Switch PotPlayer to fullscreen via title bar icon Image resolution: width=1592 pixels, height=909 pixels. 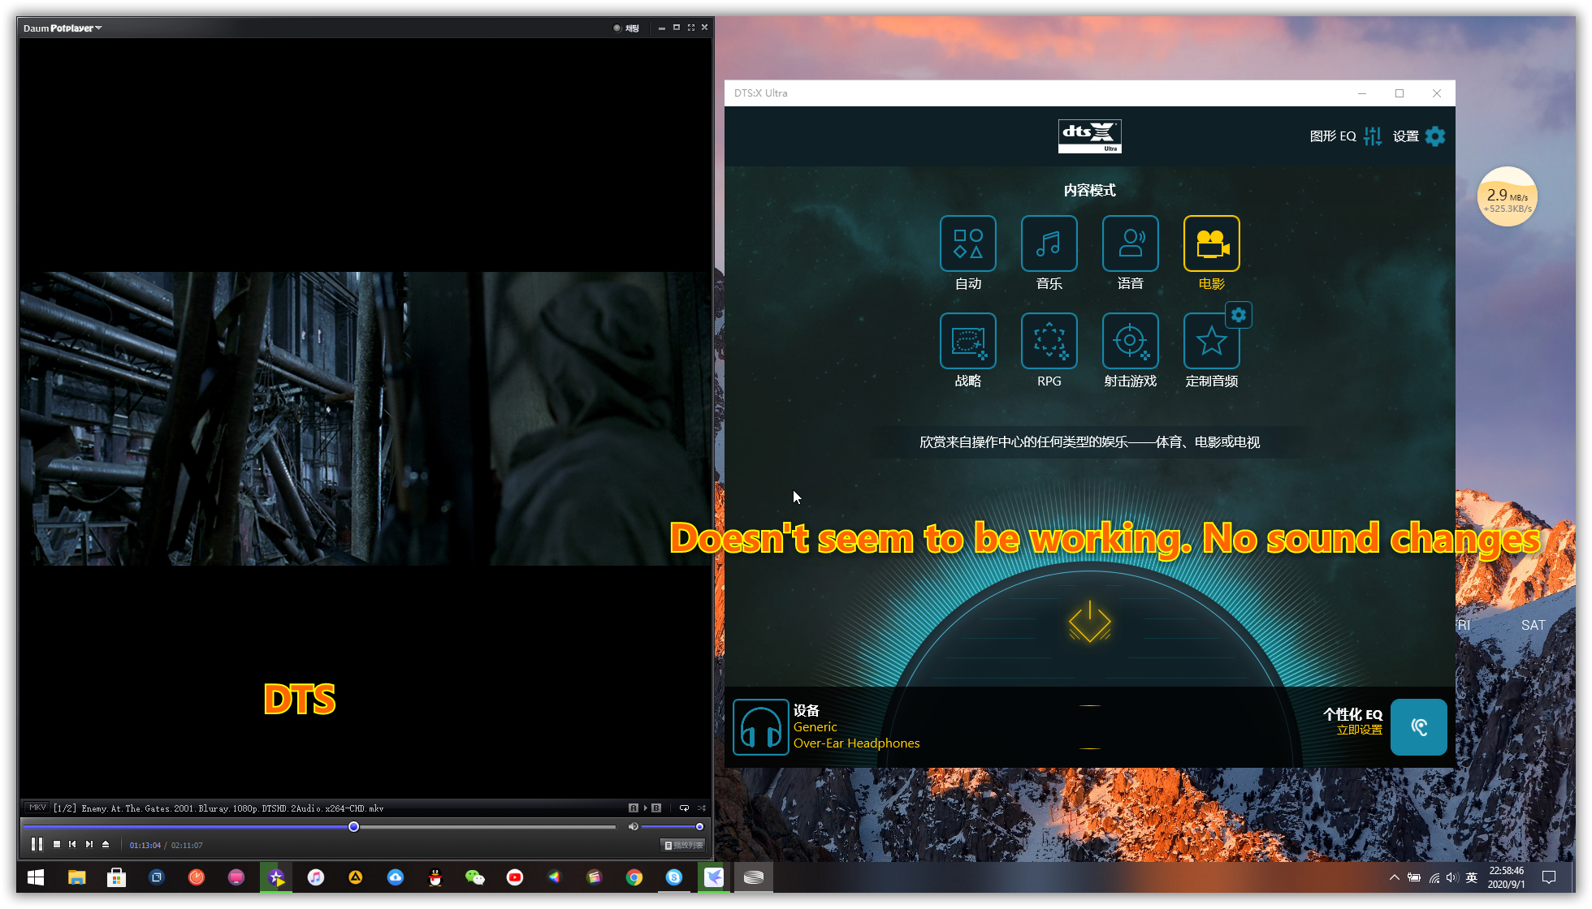(x=690, y=28)
